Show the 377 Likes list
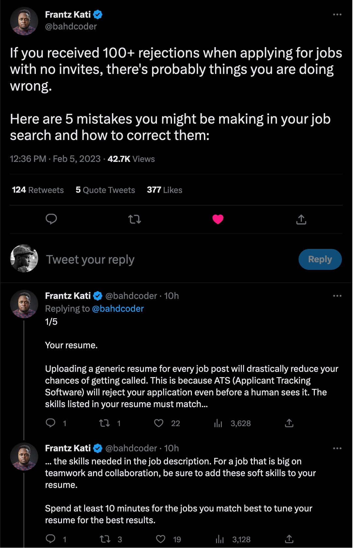 tap(164, 190)
